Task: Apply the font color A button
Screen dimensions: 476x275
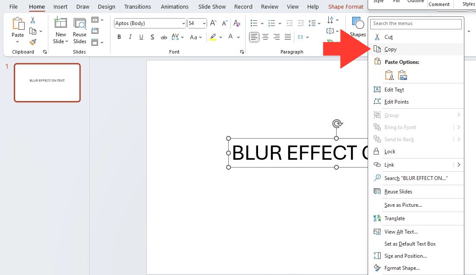Action: click(x=231, y=37)
